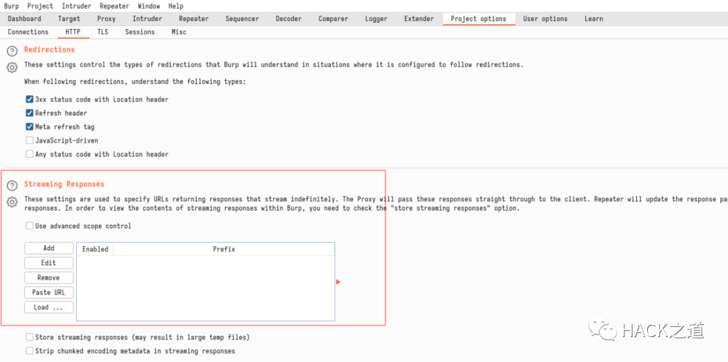728x362 pixels.
Task: Enable Any status code with Location header
Action: pos(30,154)
